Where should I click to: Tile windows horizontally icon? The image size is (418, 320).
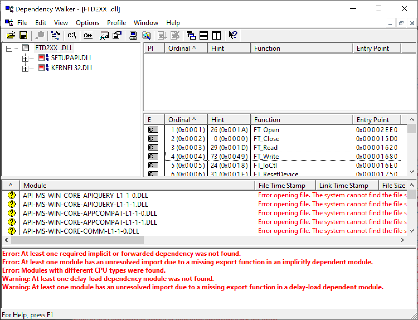[x=204, y=35]
